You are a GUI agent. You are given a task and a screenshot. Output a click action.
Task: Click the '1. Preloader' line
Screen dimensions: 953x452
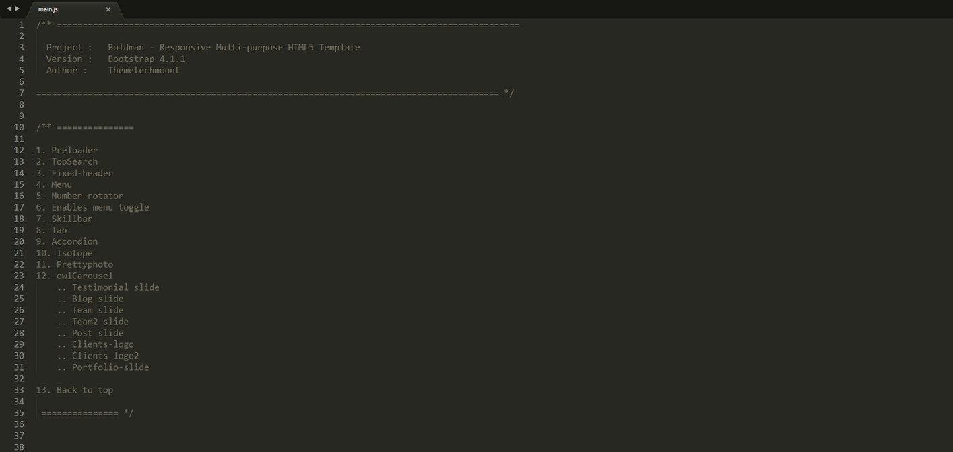67,150
